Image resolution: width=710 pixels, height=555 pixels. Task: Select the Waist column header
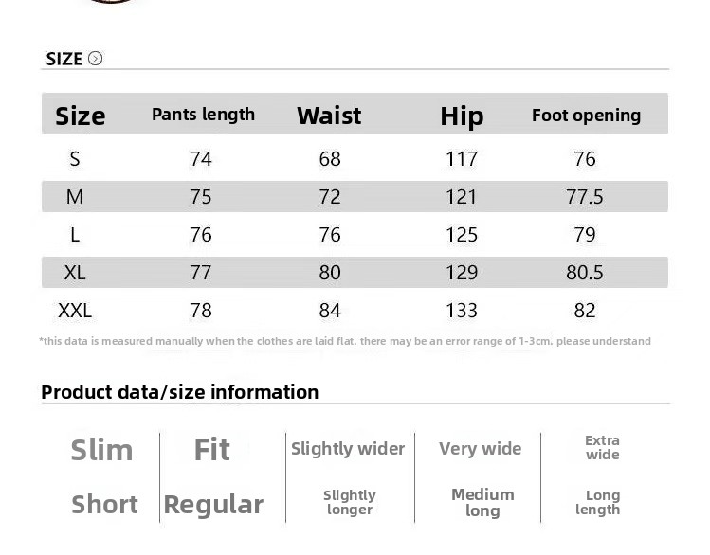pos(329,116)
